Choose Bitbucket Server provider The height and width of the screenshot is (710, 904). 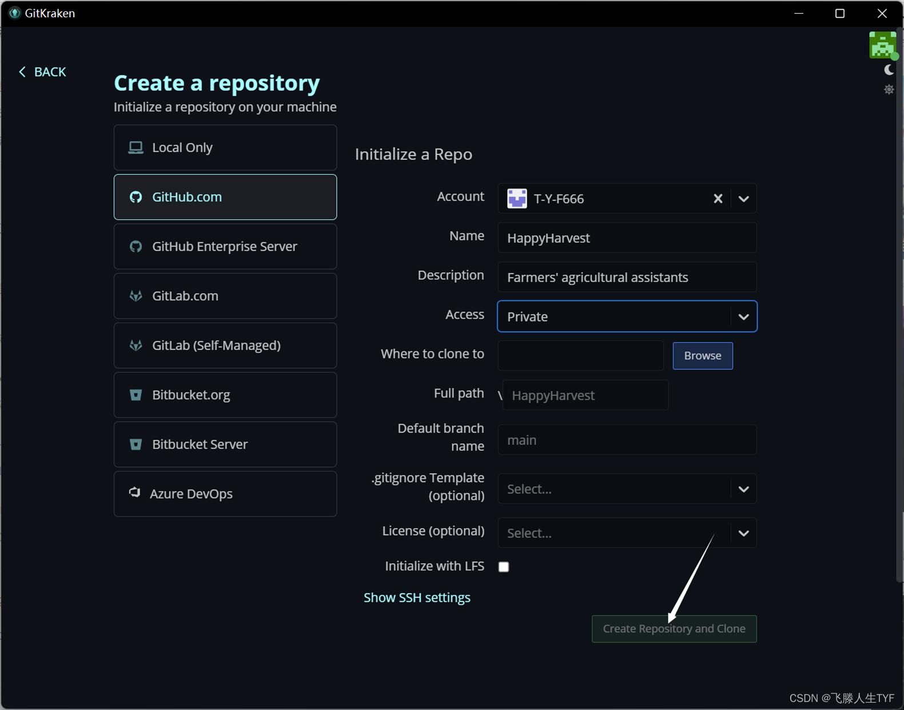[x=225, y=445]
